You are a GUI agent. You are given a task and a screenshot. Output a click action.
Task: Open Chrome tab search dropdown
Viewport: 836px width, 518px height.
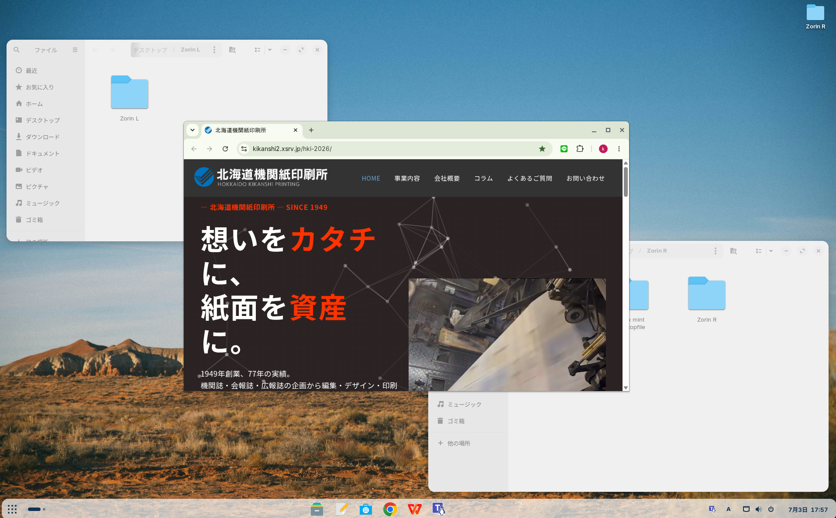(193, 130)
